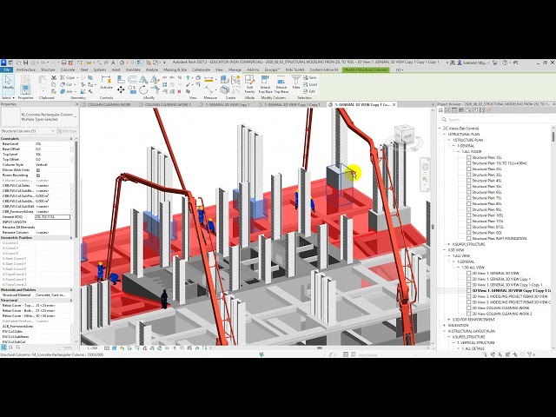Open Structural Plan: 10SL

coord(488,215)
